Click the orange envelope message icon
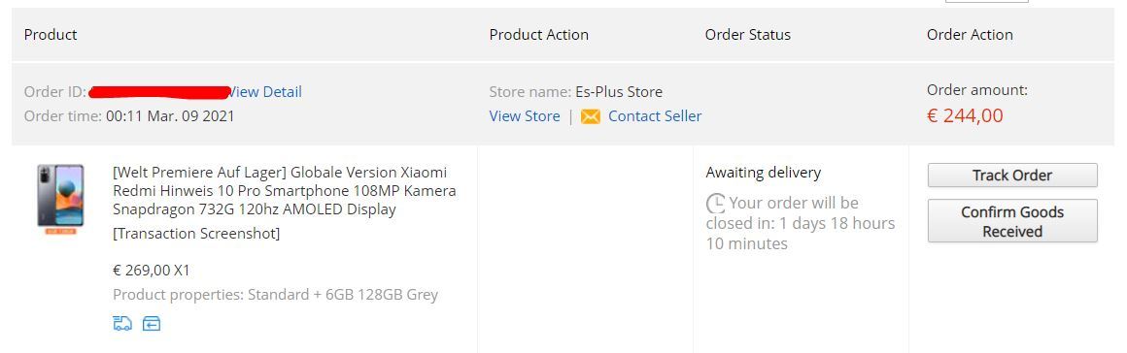The image size is (1127, 353). point(590,116)
